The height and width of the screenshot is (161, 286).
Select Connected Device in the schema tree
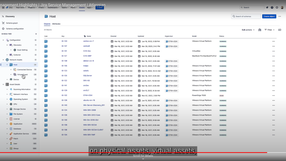24,70
